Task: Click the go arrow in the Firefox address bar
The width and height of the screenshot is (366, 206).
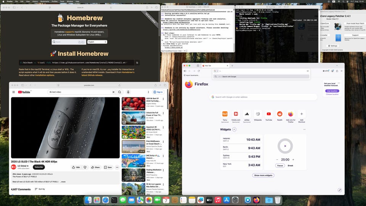Action: click(x=307, y=71)
